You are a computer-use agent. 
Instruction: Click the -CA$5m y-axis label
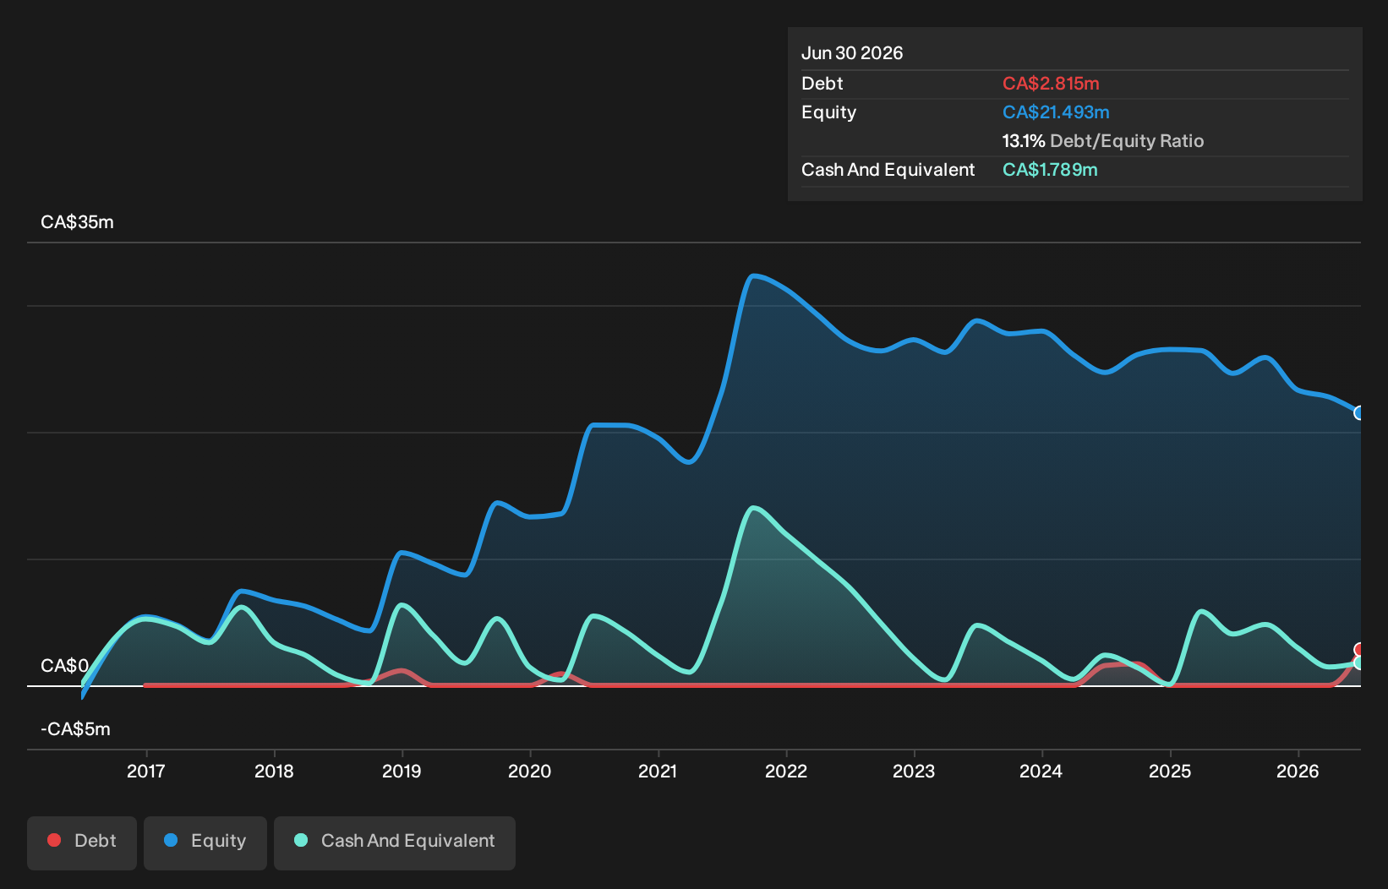(x=75, y=729)
